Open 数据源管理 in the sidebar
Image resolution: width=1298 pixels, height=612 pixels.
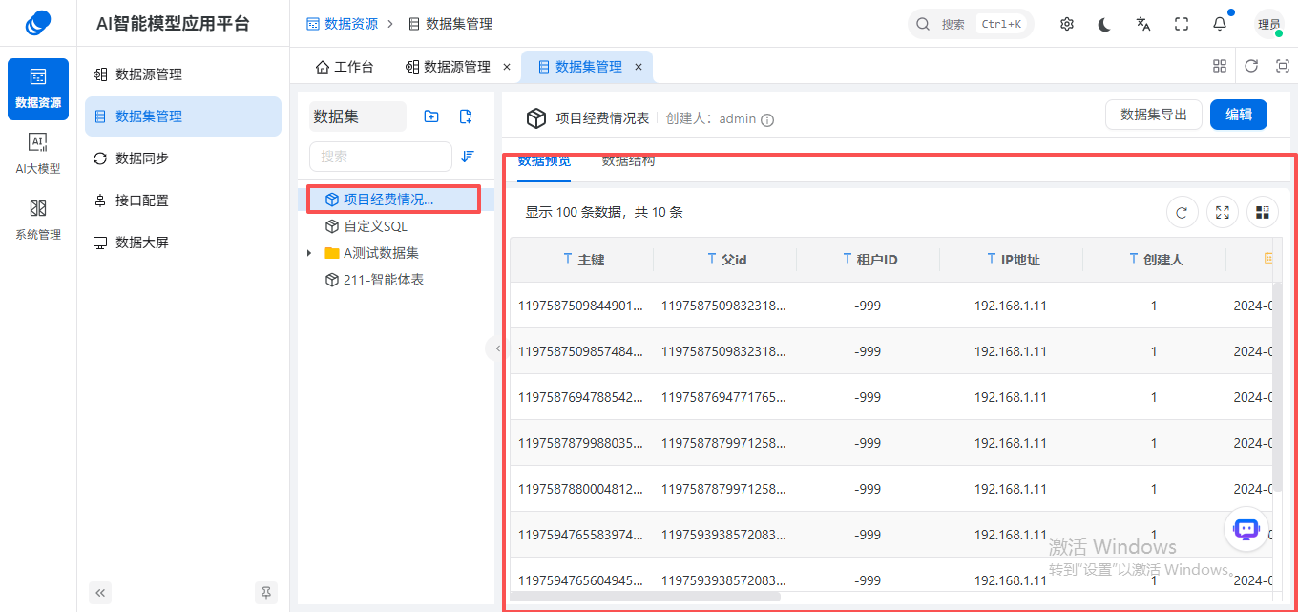click(x=183, y=74)
